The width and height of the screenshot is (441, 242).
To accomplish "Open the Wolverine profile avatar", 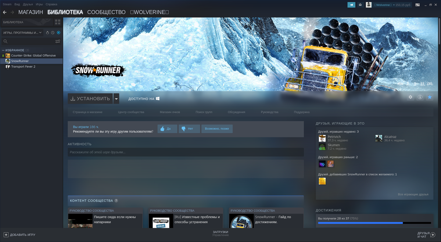I will coord(369,5).
